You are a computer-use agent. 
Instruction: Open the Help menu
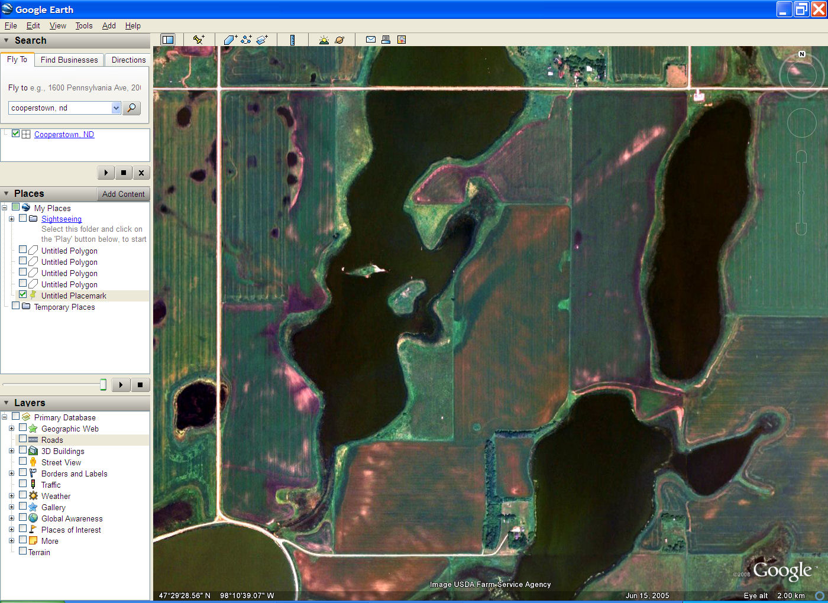click(x=133, y=25)
